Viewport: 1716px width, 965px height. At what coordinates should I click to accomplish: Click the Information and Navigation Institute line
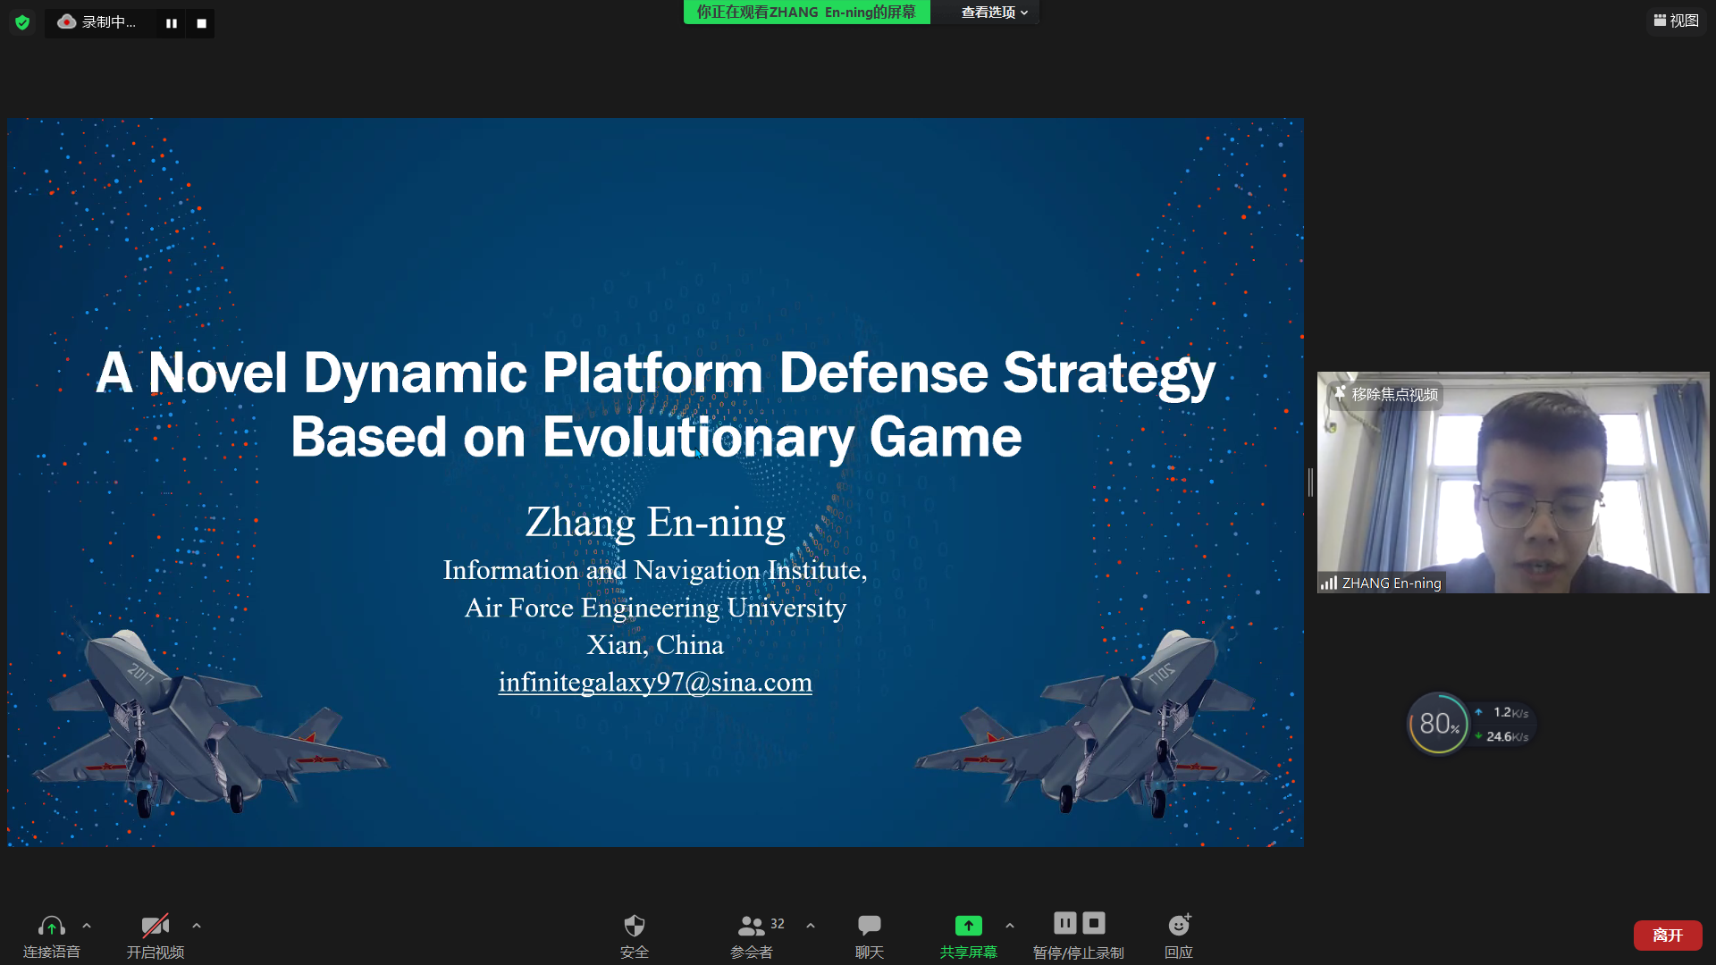[x=655, y=570]
